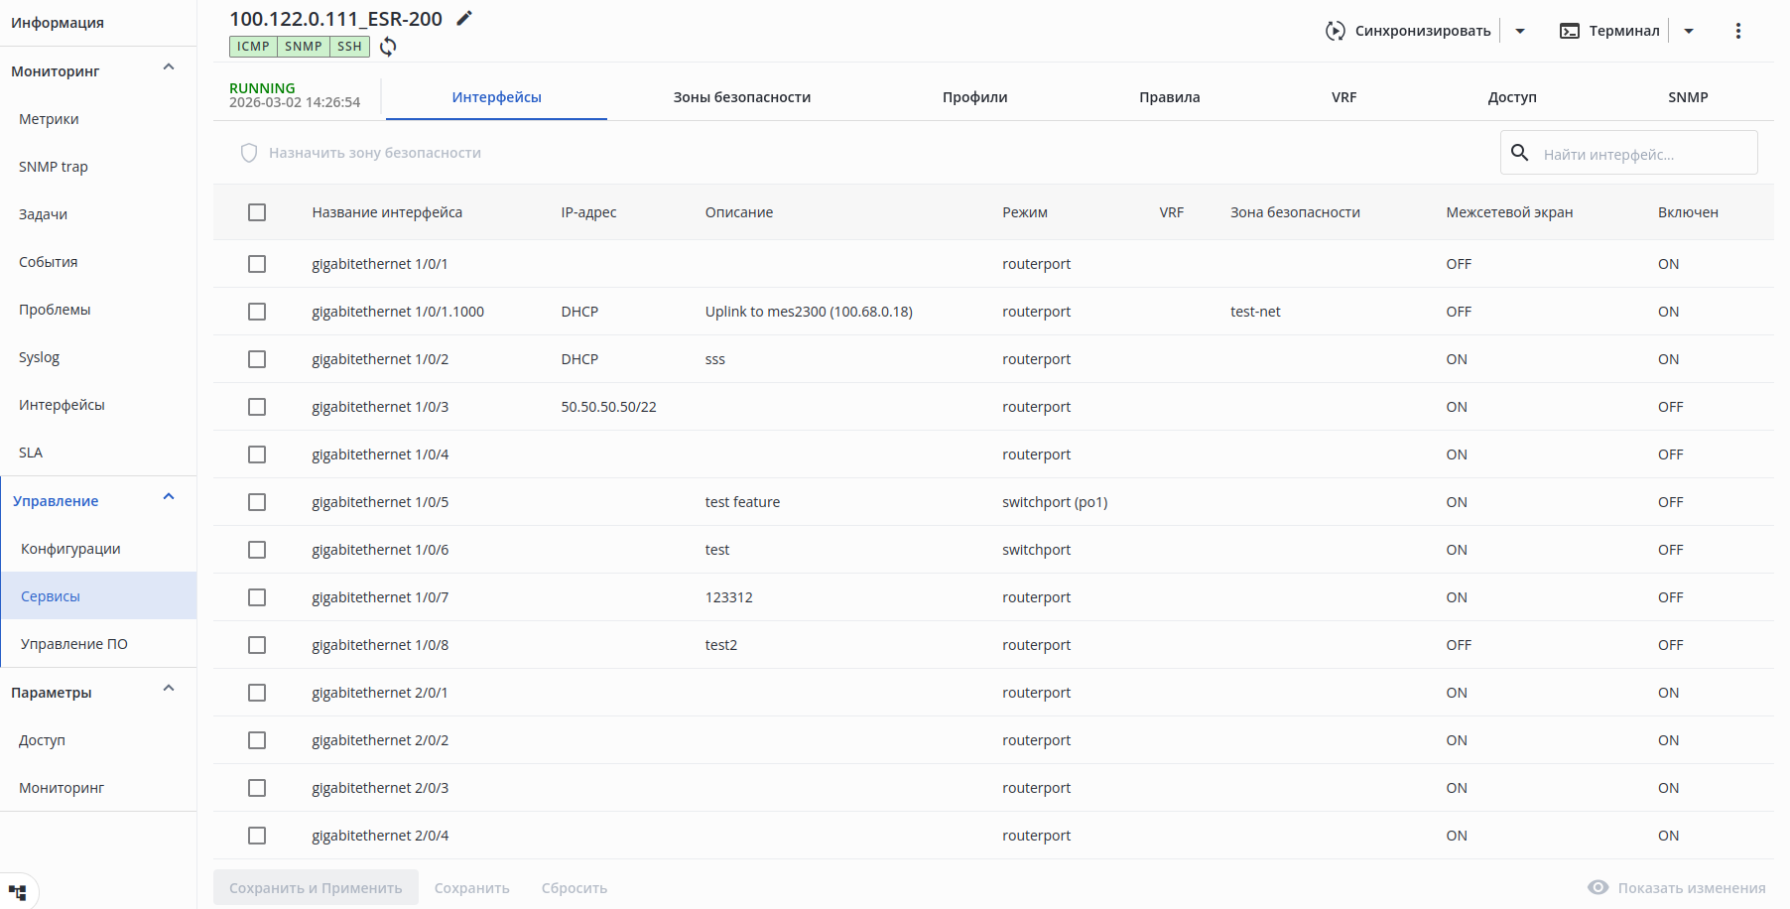Open the Правила tab
Image resolution: width=1790 pixels, height=909 pixels.
[1170, 97]
